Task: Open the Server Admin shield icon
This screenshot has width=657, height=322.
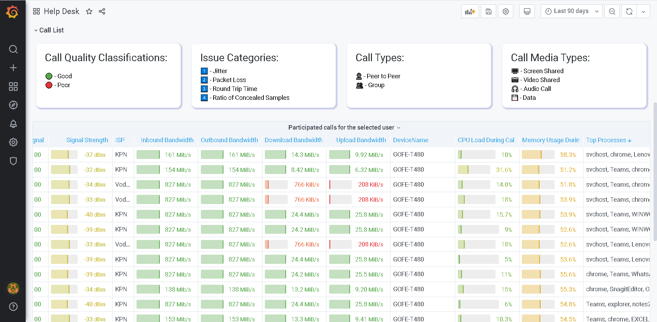Action: 13,161
